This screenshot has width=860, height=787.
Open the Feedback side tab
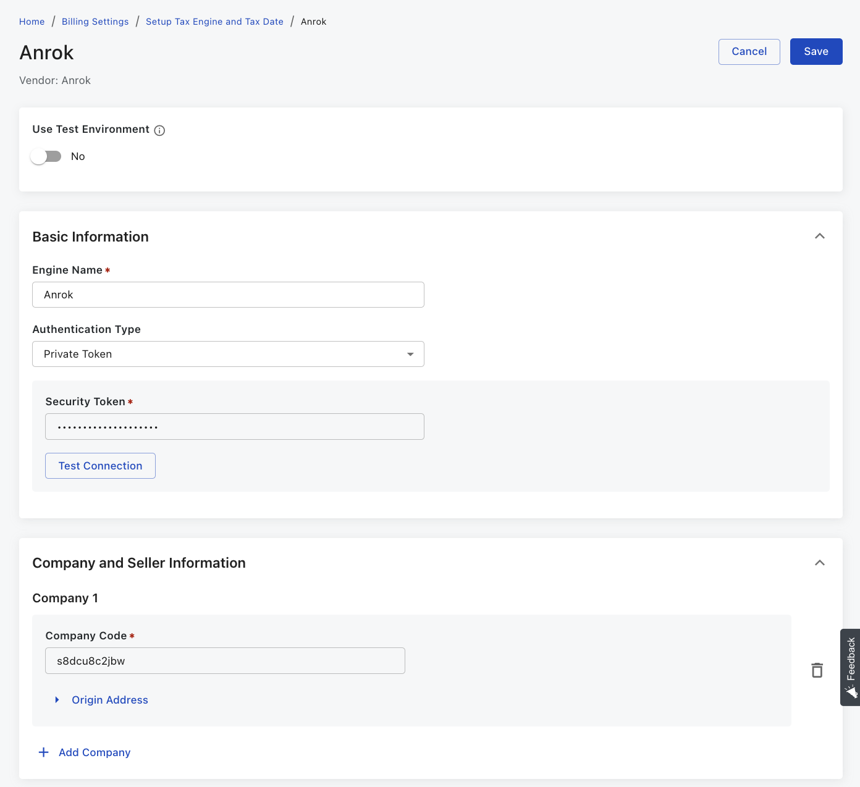[x=850, y=667]
